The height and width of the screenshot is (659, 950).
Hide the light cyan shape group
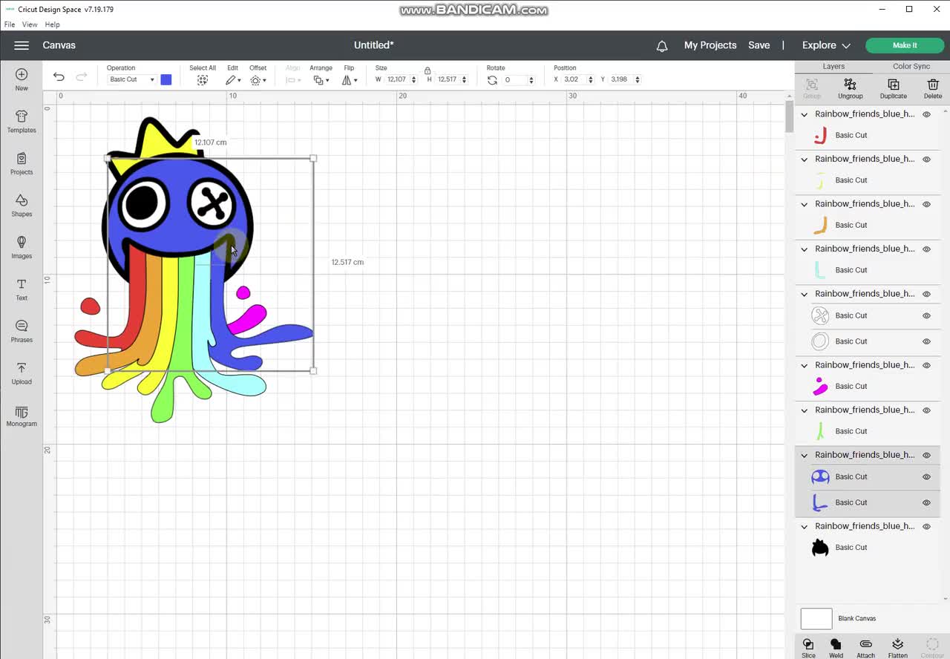point(926,249)
